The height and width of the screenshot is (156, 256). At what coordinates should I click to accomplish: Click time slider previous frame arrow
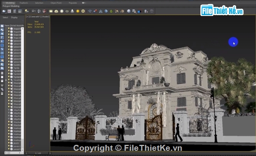pyautogui.click(x=27, y=153)
